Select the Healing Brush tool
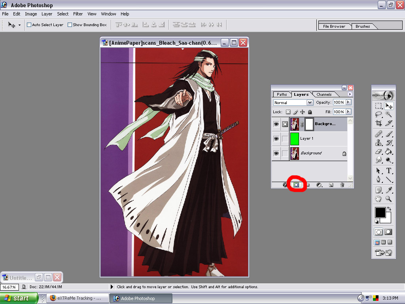Screen dimensions: 405x304 [x=379, y=134]
